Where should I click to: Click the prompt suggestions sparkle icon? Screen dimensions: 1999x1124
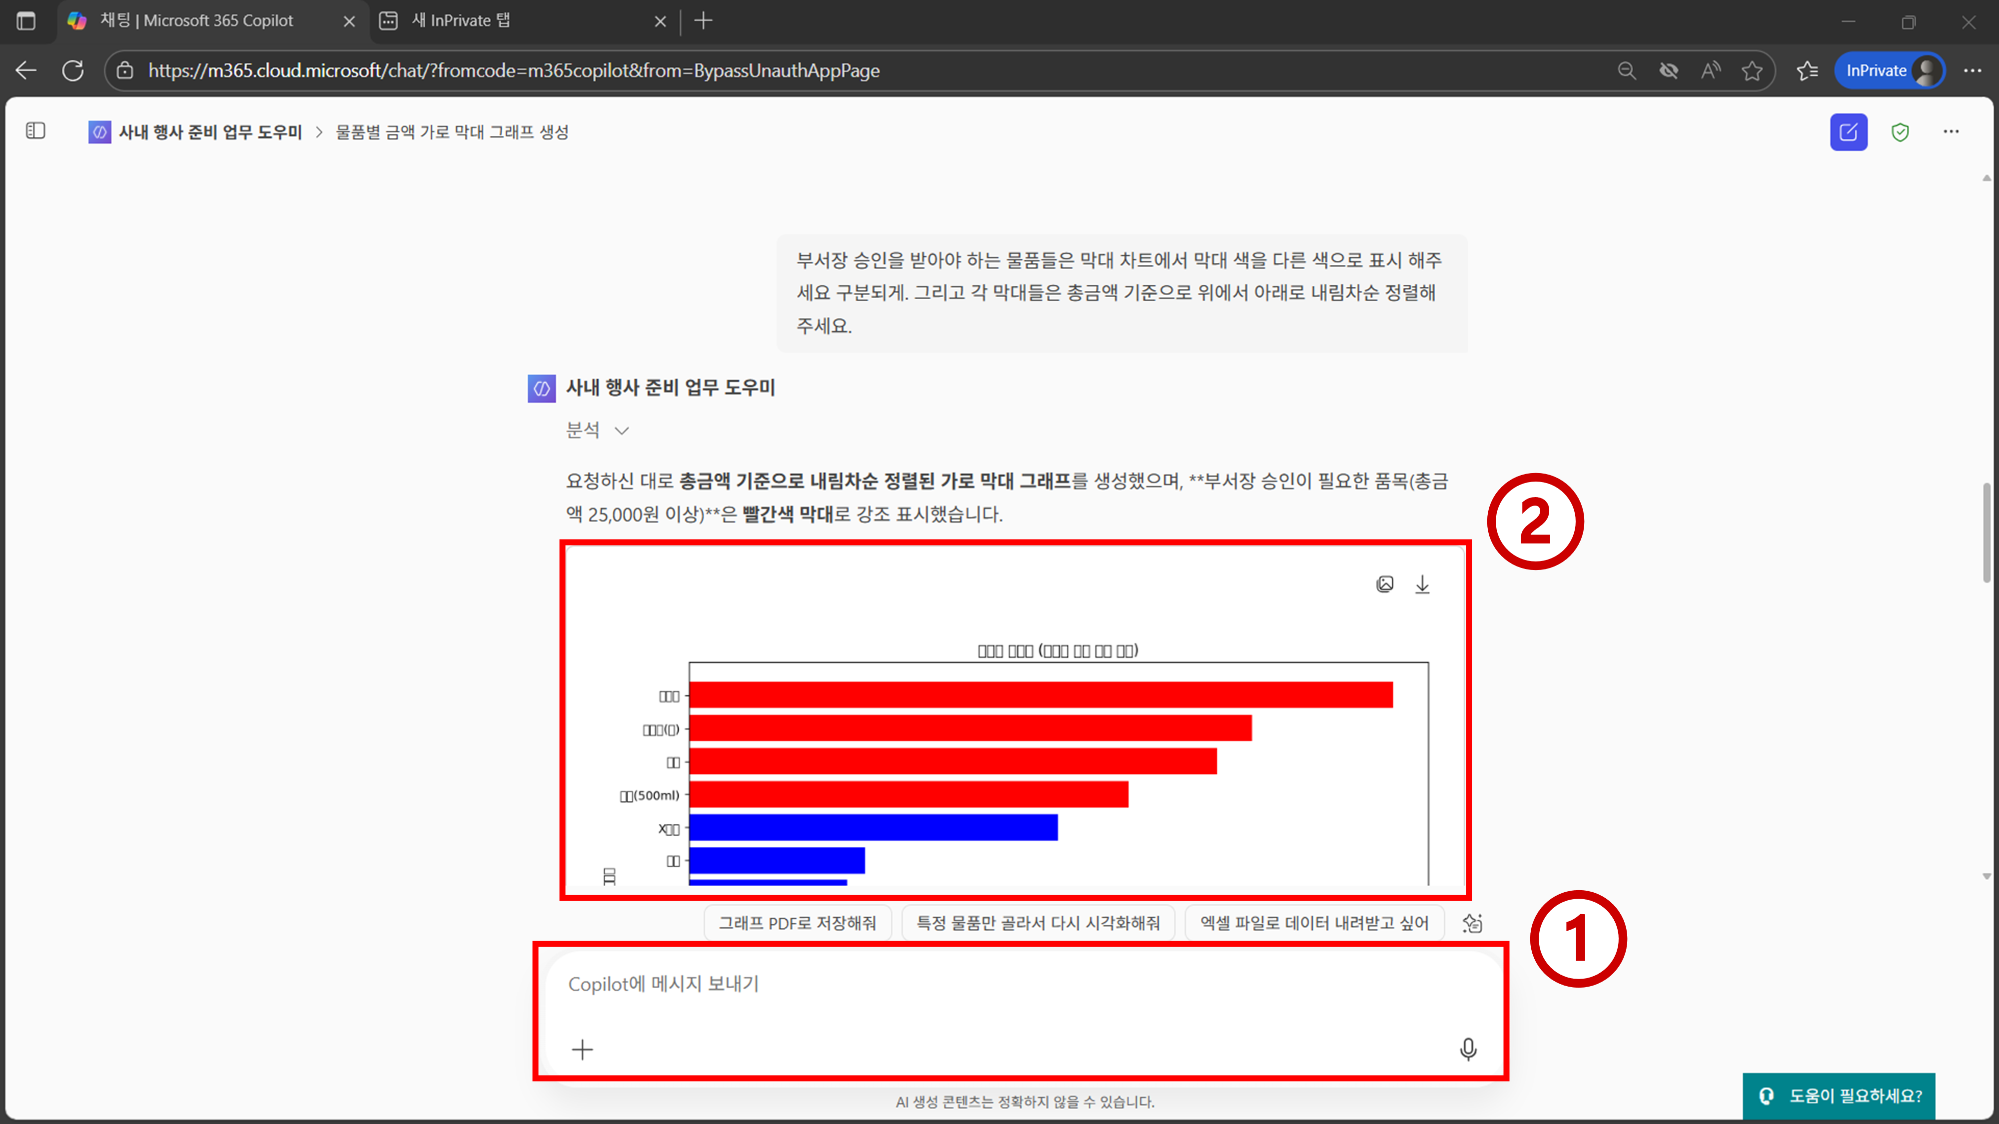pyautogui.click(x=1472, y=923)
